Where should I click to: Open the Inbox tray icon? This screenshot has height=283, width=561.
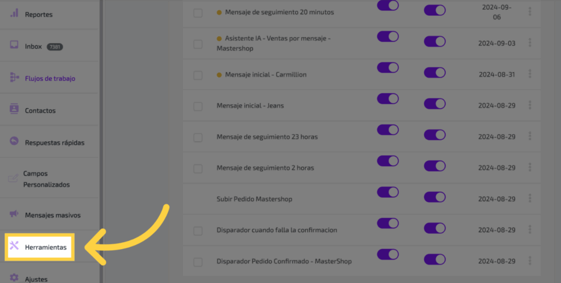click(14, 46)
